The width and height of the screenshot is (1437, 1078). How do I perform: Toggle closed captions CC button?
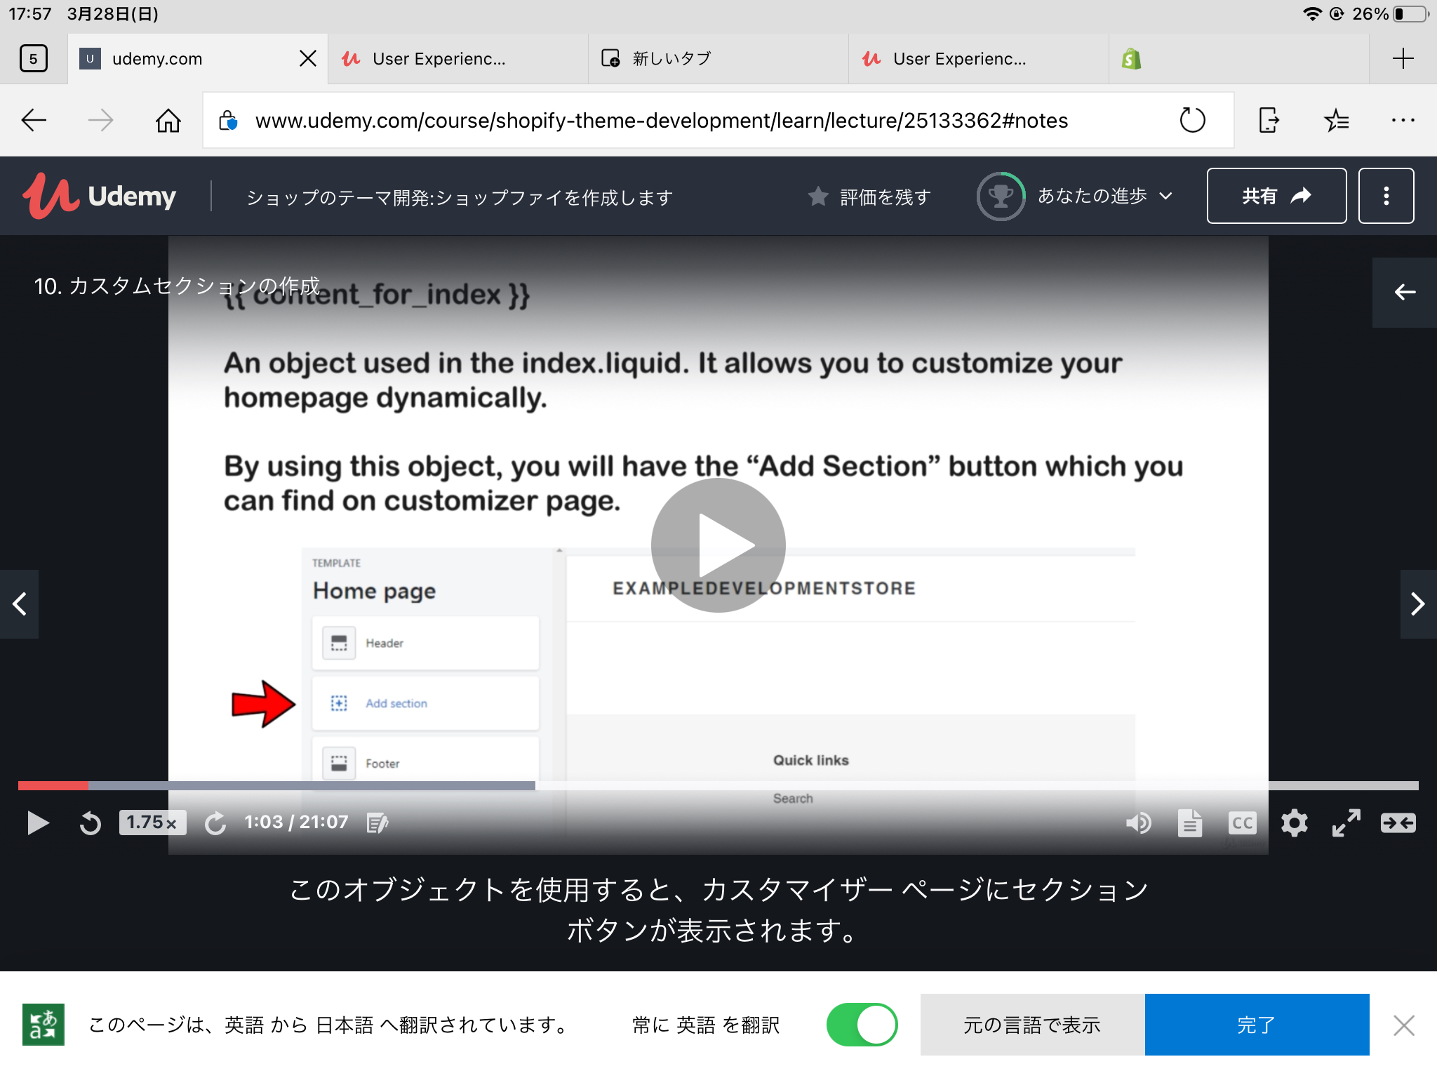coord(1242,823)
